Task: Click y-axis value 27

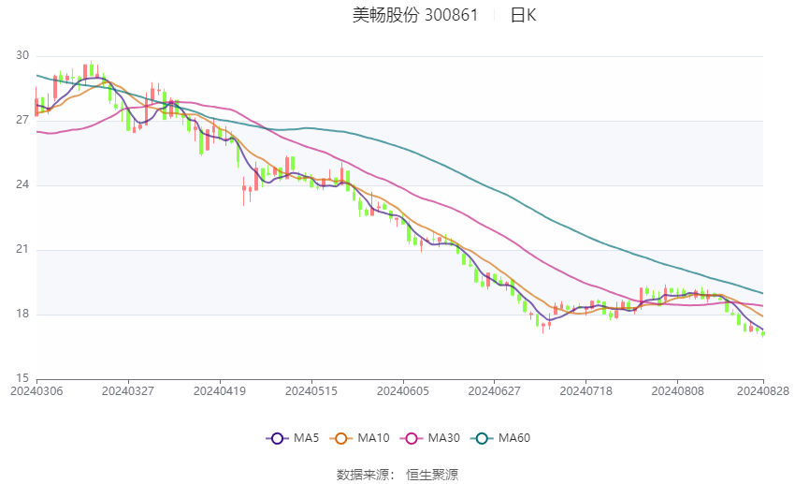Action: (x=22, y=120)
